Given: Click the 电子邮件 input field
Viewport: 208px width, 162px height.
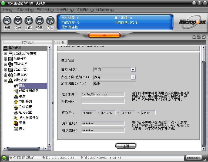Looking at the screenshot, I should (x=103, y=94).
